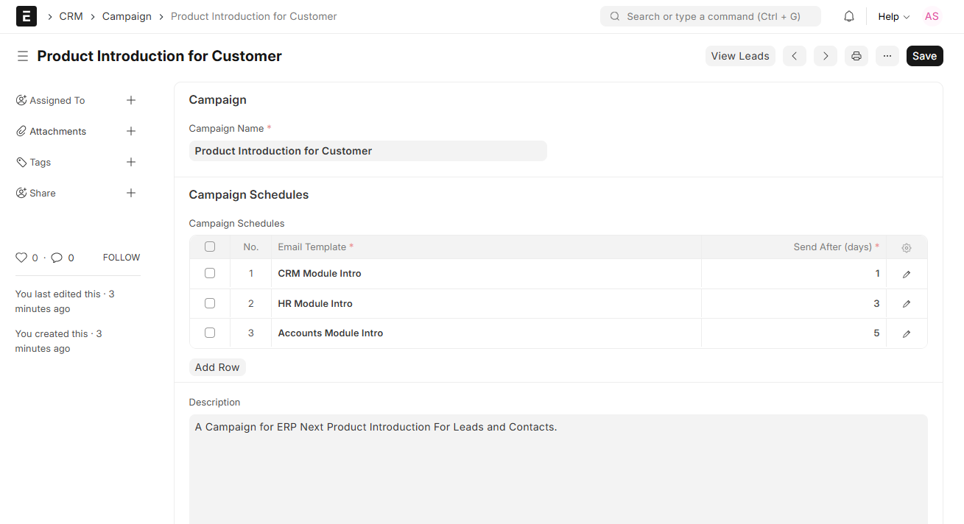Toggle the sidebar with the hamburger icon
The height and width of the screenshot is (524, 964).
pos(23,56)
